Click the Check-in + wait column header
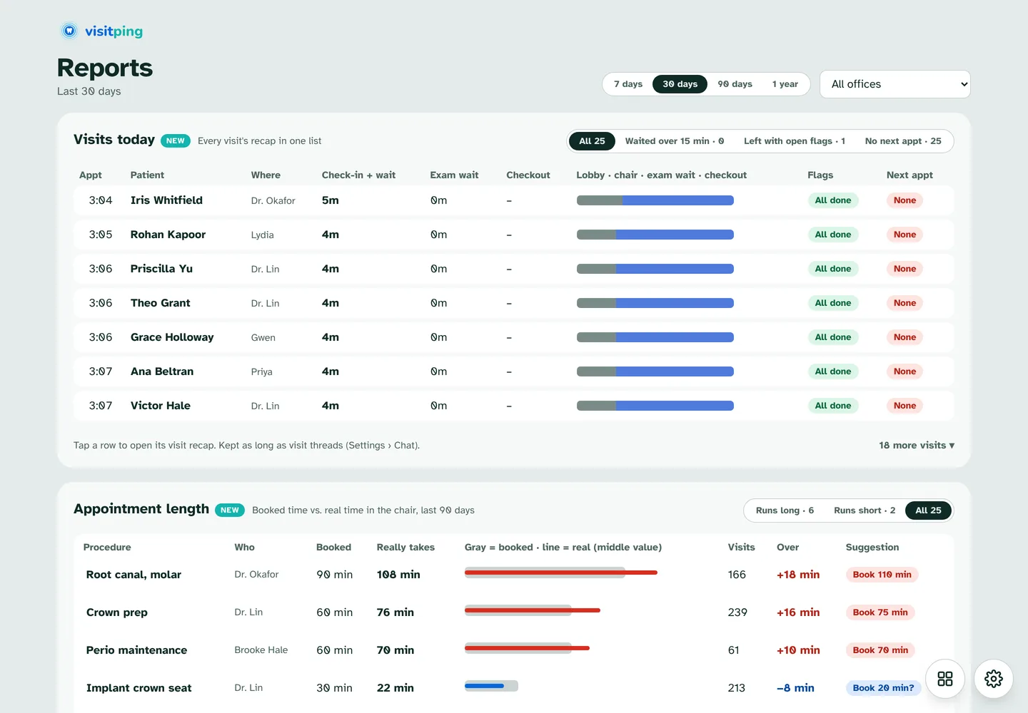Image resolution: width=1028 pixels, height=713 pixels. click(x=358, y=175)
